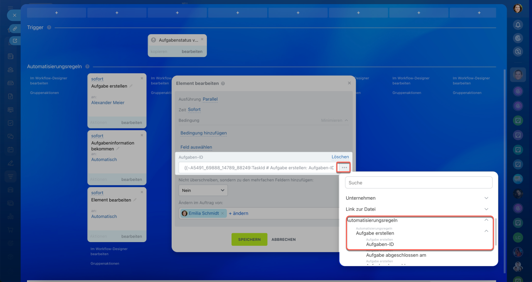Screen dimensions: 532x282
Task: Open the chat search icon
Action: tap(518, 52)
